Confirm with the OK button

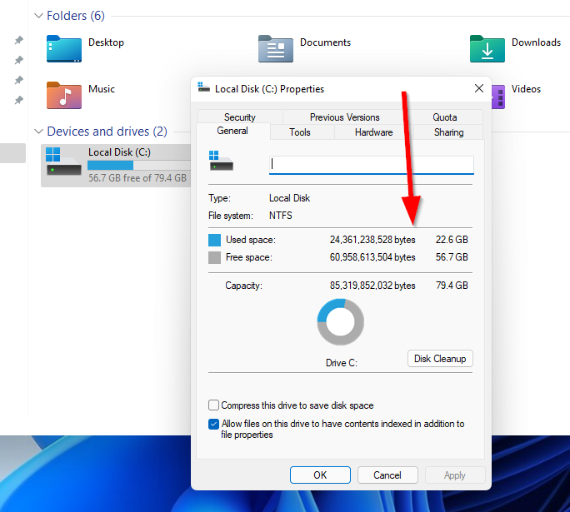(320, 475)
